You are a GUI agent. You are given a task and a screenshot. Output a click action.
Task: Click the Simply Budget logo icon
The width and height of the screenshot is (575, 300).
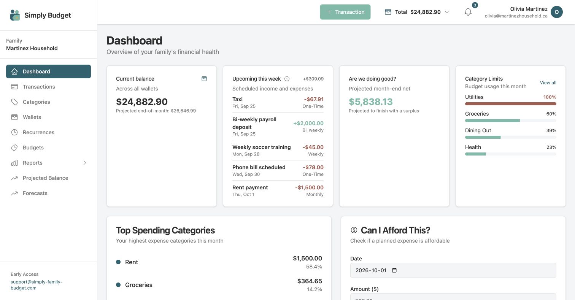coord(15,15)
